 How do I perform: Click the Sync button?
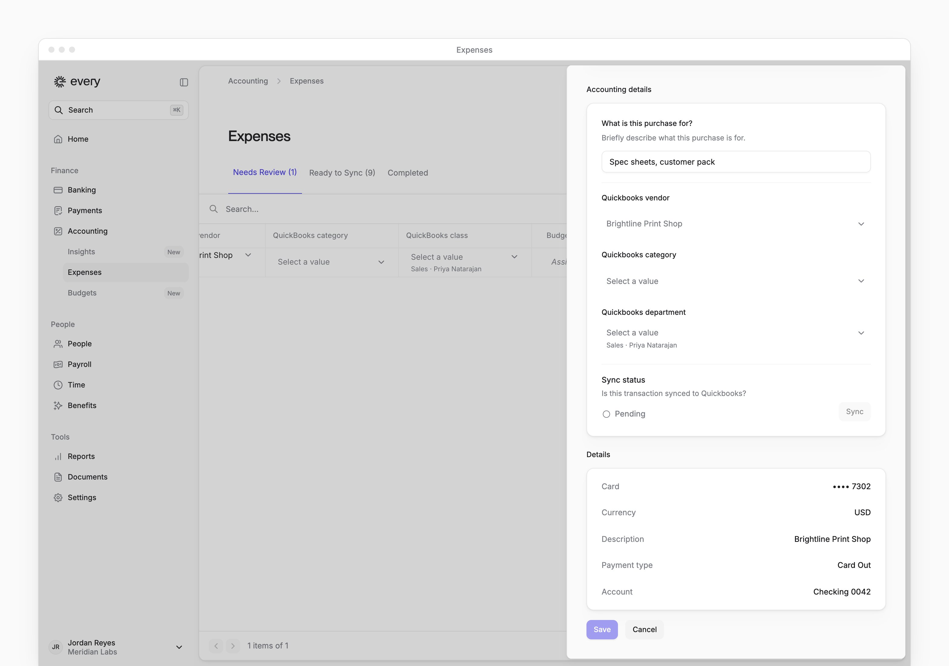click(x=854, y=412)
